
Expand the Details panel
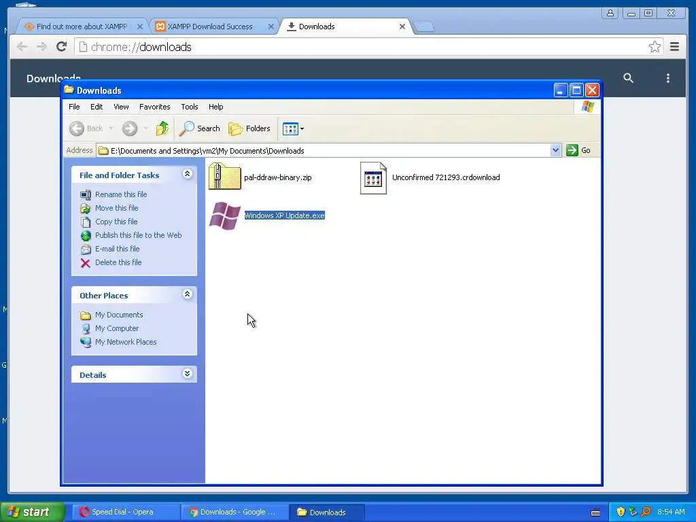tap(188, 374)
